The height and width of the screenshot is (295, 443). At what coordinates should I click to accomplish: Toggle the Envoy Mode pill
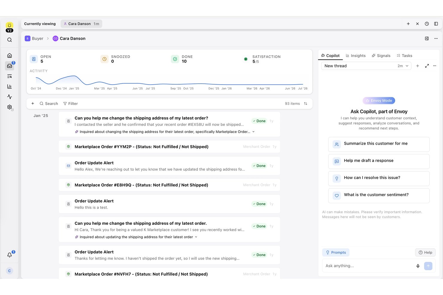click(379, 101)
